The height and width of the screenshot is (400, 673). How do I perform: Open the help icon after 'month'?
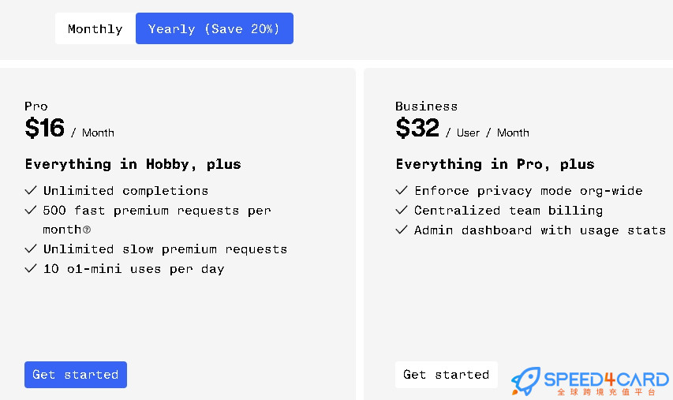[x=87, y=230]
